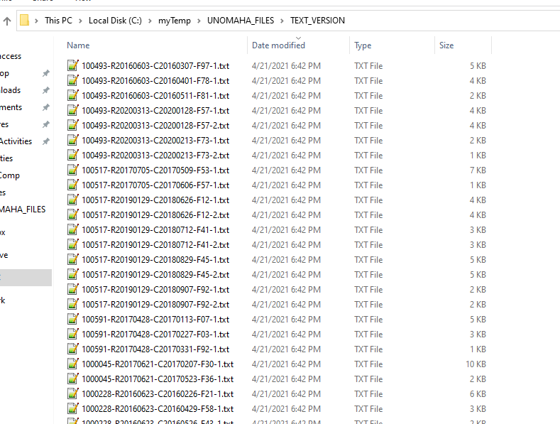The height and width of the screenshot is (424, 560).
Task: Click icon of 100591-R20170428-C20170113-F07-1.txt
Action: [73, 319]
